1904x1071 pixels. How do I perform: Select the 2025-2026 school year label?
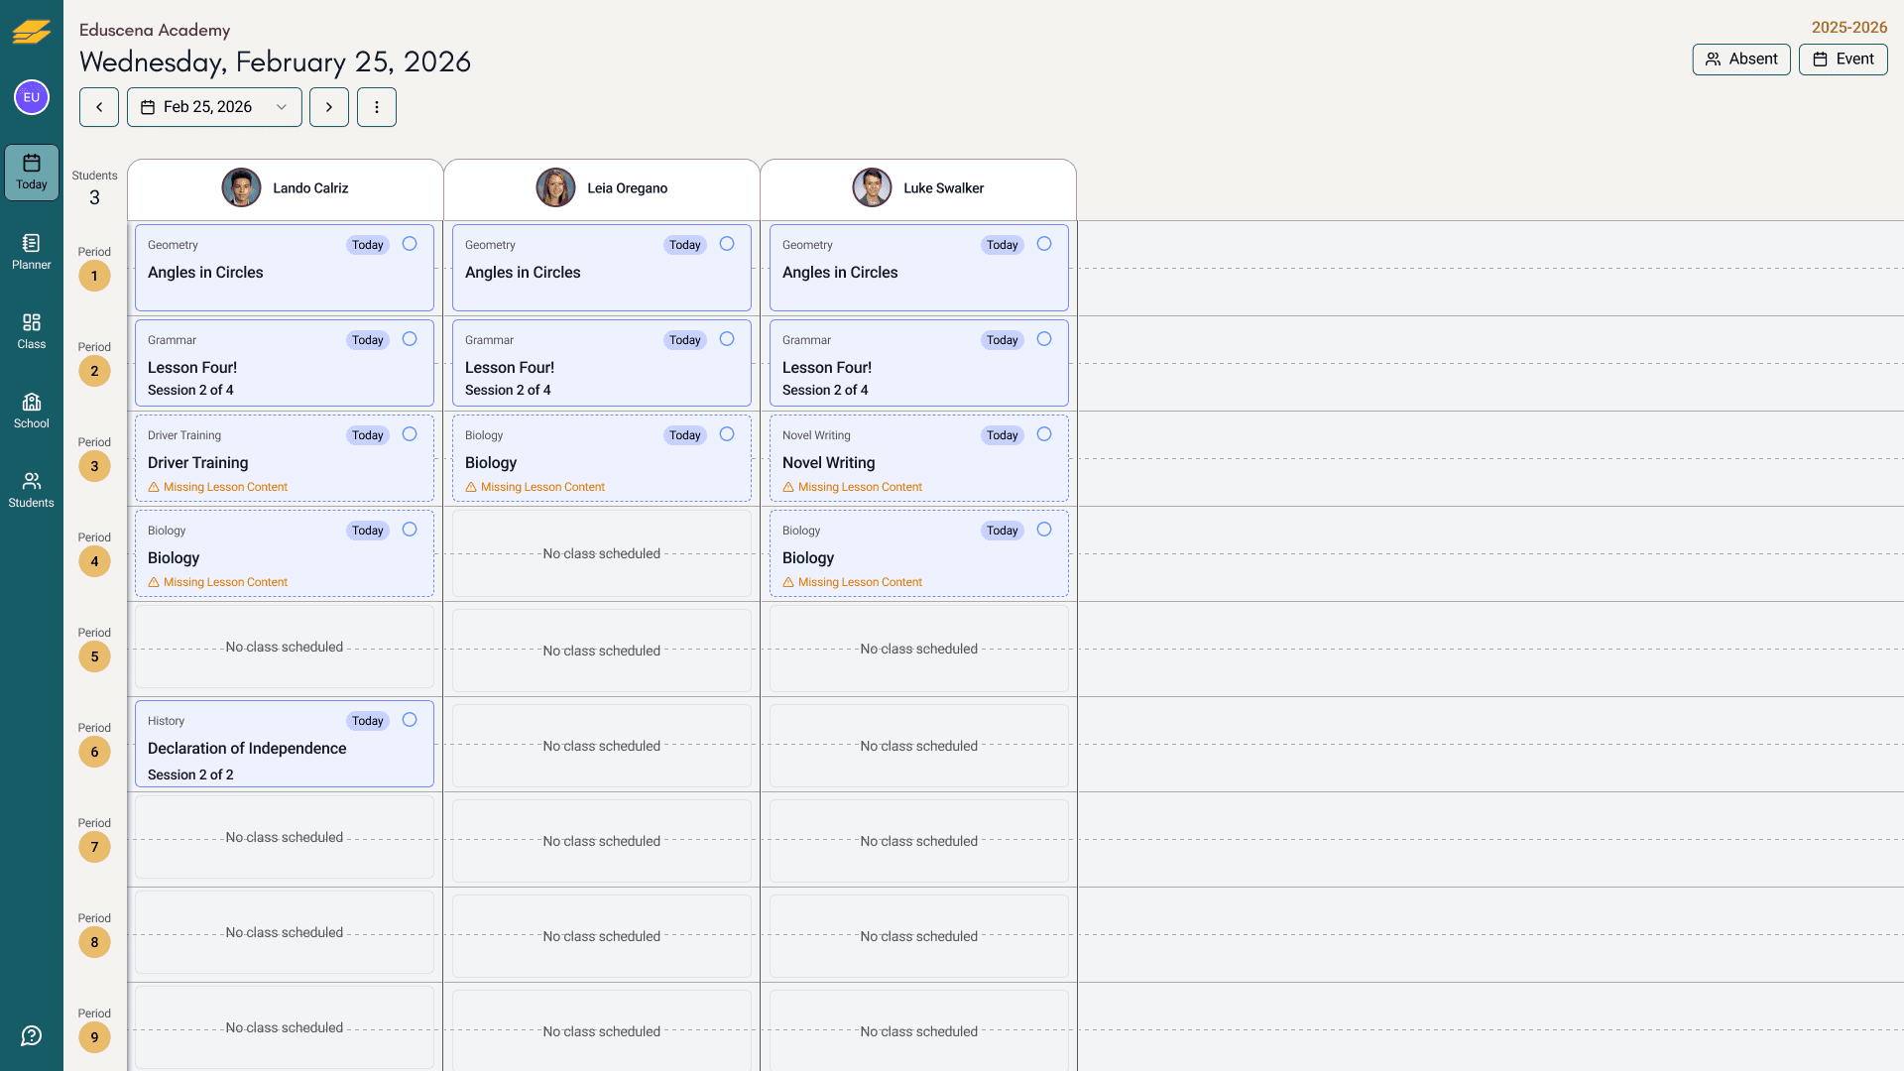[1848, 27]
